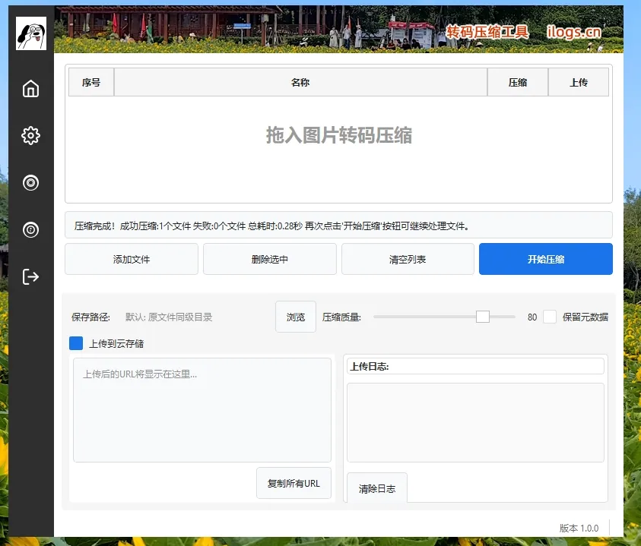Click the 压缩 column header
The width and height of the screenshot is (641, 546).
(x=518, y=82)
